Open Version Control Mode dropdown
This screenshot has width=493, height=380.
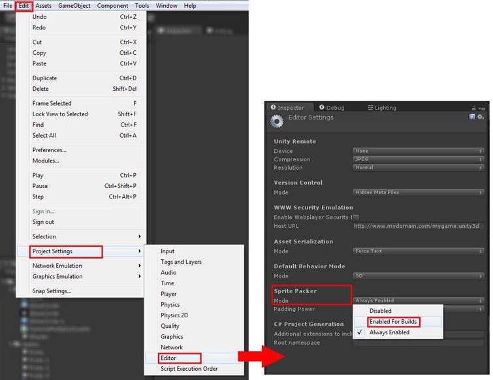pyautogui.click(x=418, y=192)
